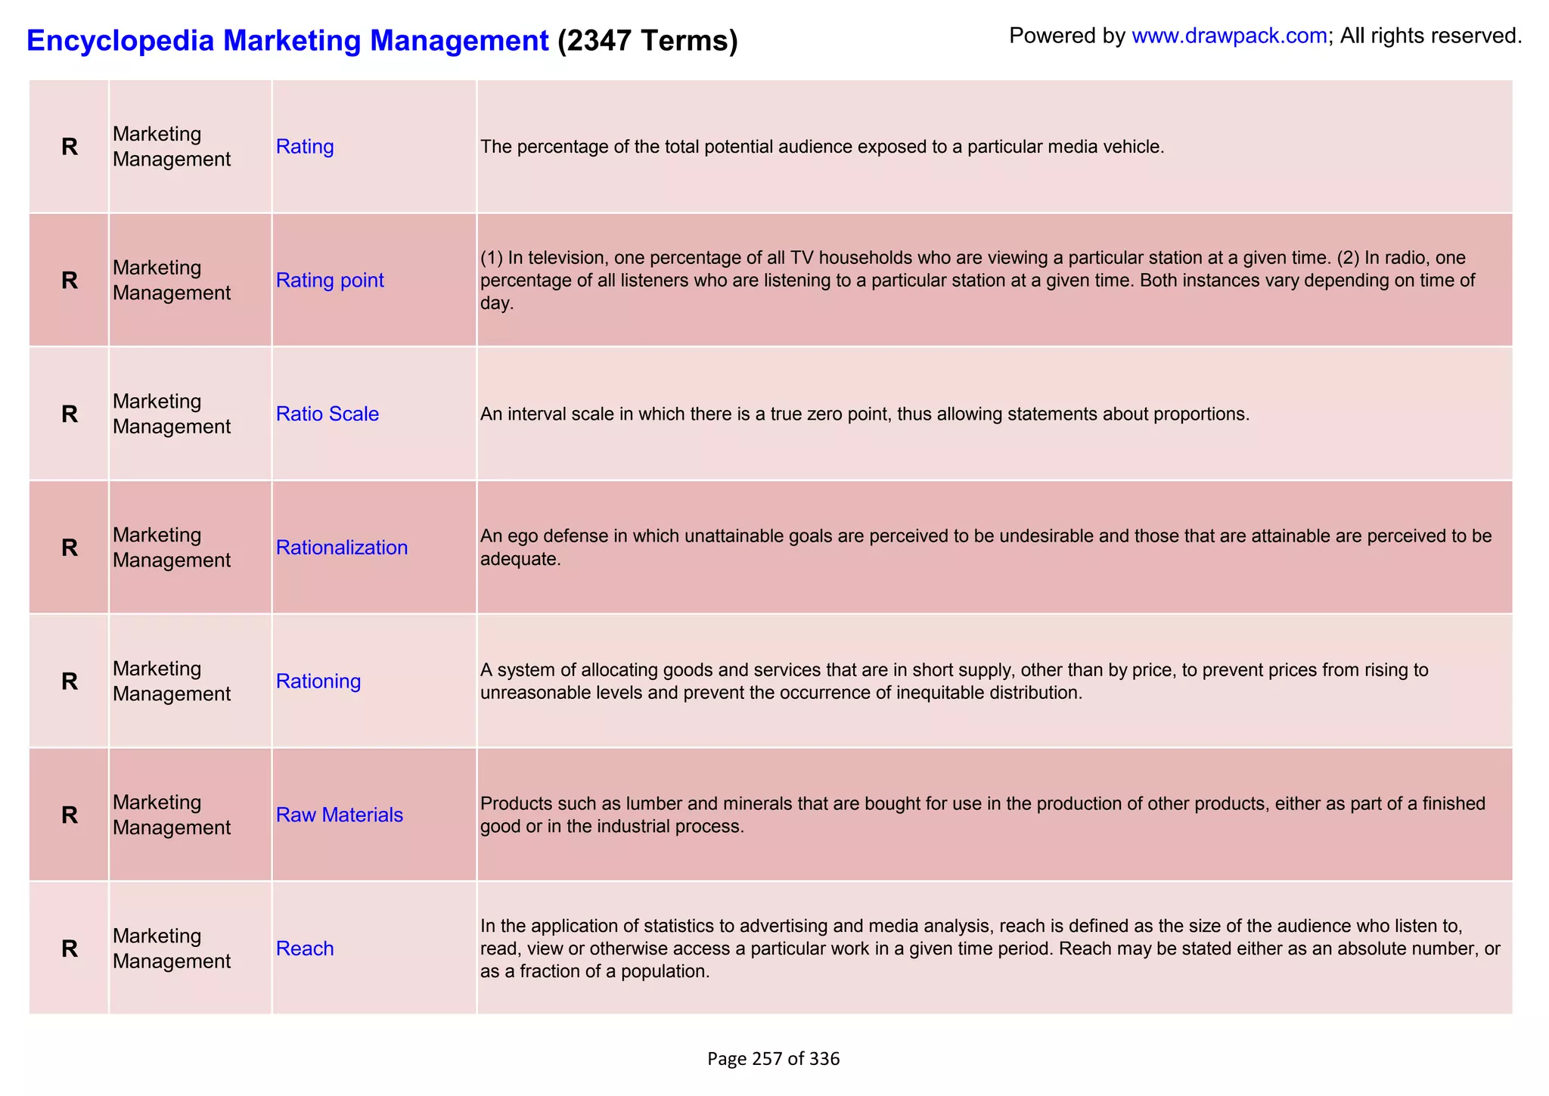Click the definition starting 'An ego defense'
1549x1096 pixels.
(x=986, y=548)
